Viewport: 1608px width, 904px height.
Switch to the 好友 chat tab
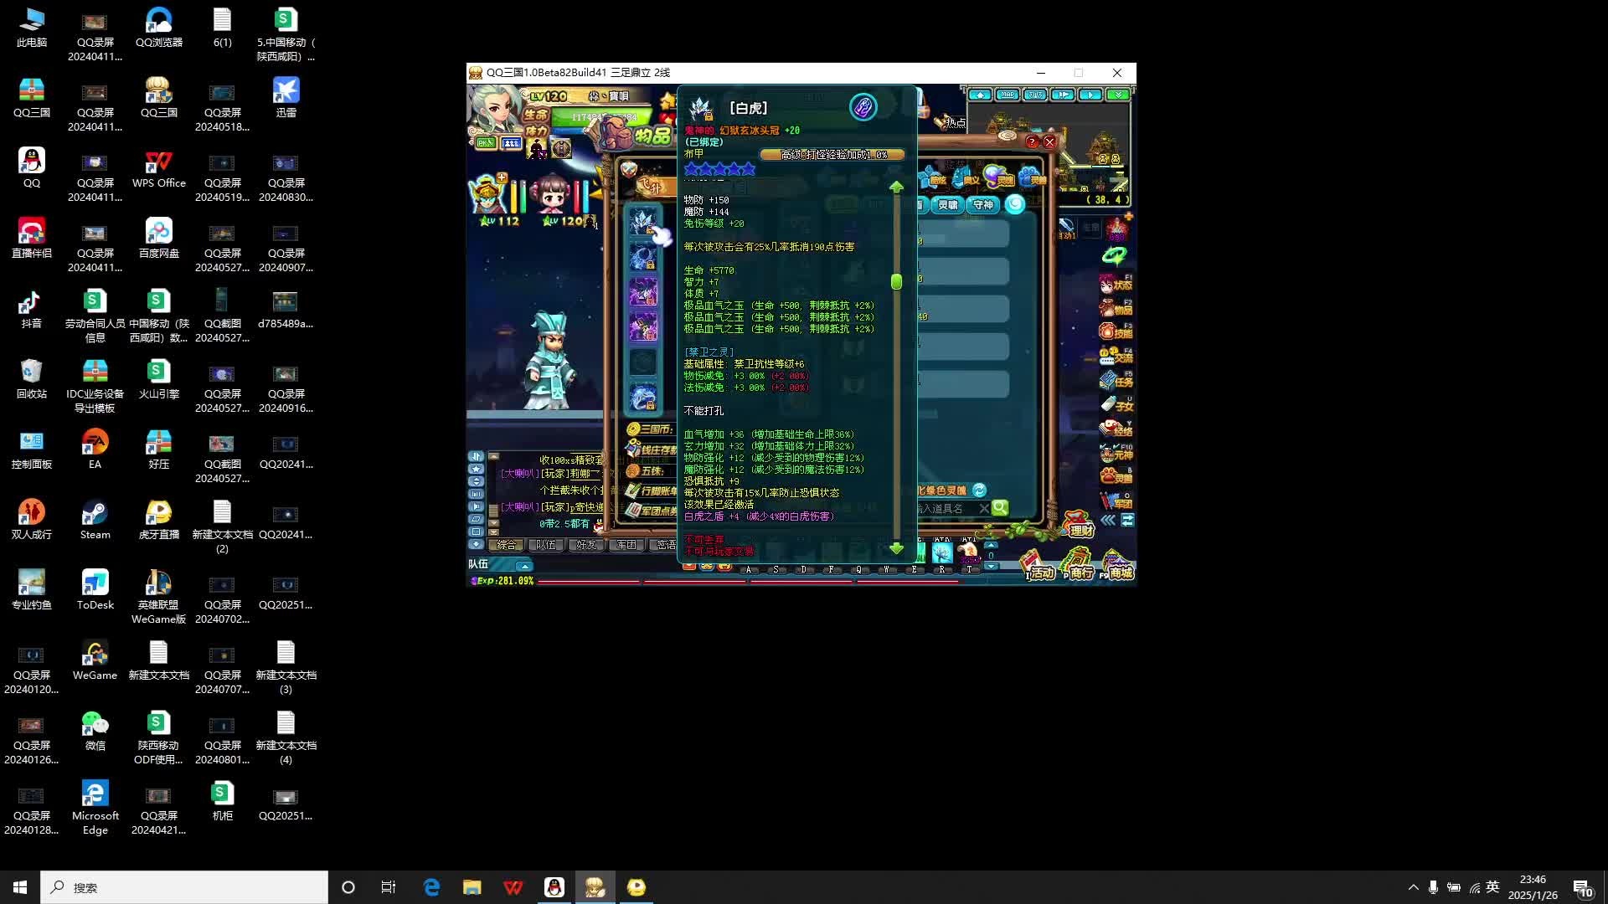point(586,545)
